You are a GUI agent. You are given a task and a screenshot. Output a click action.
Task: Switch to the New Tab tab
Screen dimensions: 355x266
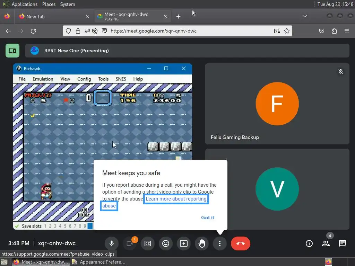(x=54, y=17)
